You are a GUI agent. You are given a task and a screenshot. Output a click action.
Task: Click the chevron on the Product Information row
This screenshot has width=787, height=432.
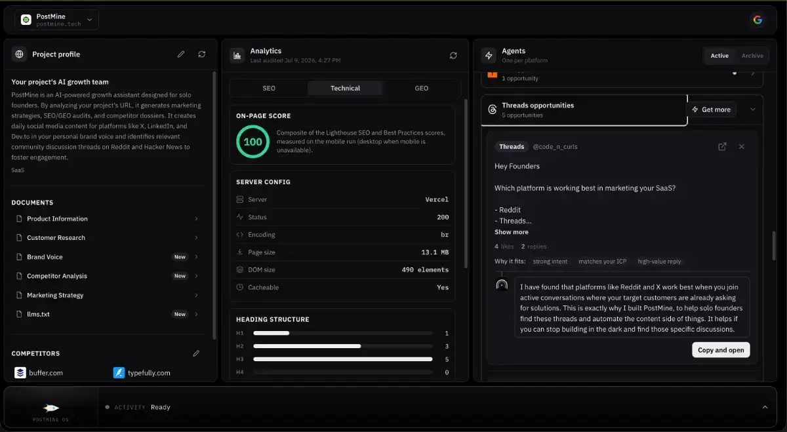[x=196, y=219]
